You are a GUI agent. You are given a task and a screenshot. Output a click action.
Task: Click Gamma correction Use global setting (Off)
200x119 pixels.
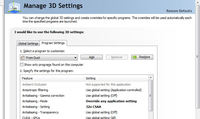pyautogui.click(x=101, y=96)
